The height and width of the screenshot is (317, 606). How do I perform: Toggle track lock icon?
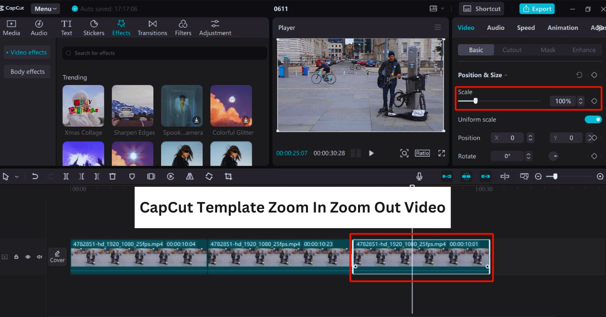pyautogui.click(x=16, y=257)
